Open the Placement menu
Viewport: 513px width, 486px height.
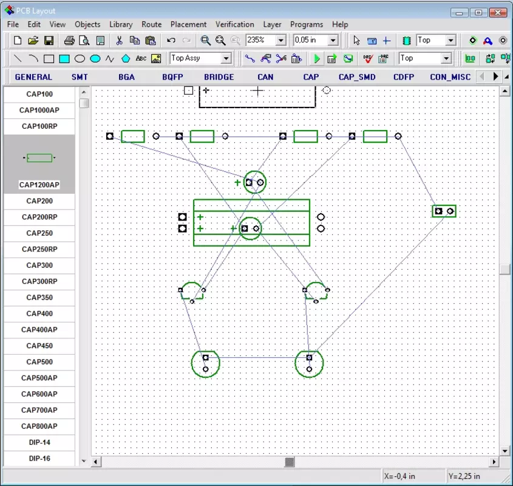coord(188,24)
